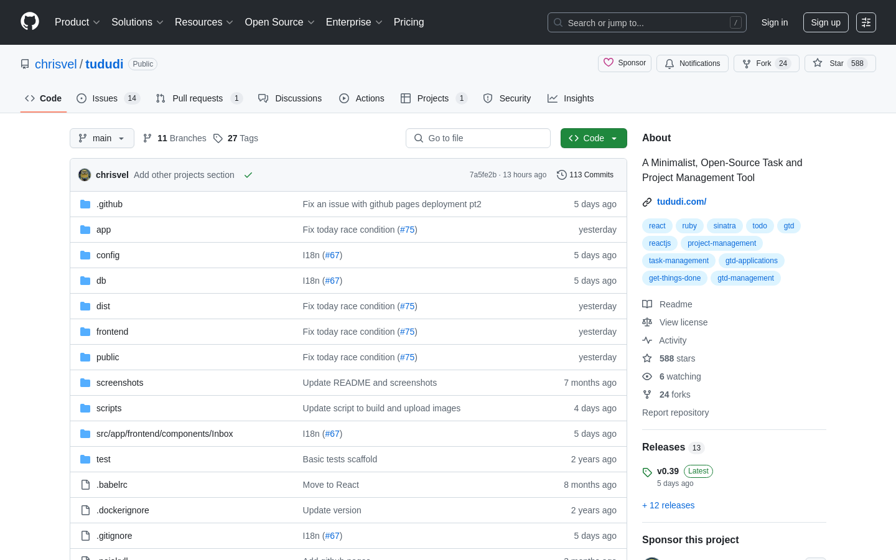The width and height of the screenshot is (896, 560).
Task: Open the 7a5fe2b commit hash
Action: pos(483,175)
